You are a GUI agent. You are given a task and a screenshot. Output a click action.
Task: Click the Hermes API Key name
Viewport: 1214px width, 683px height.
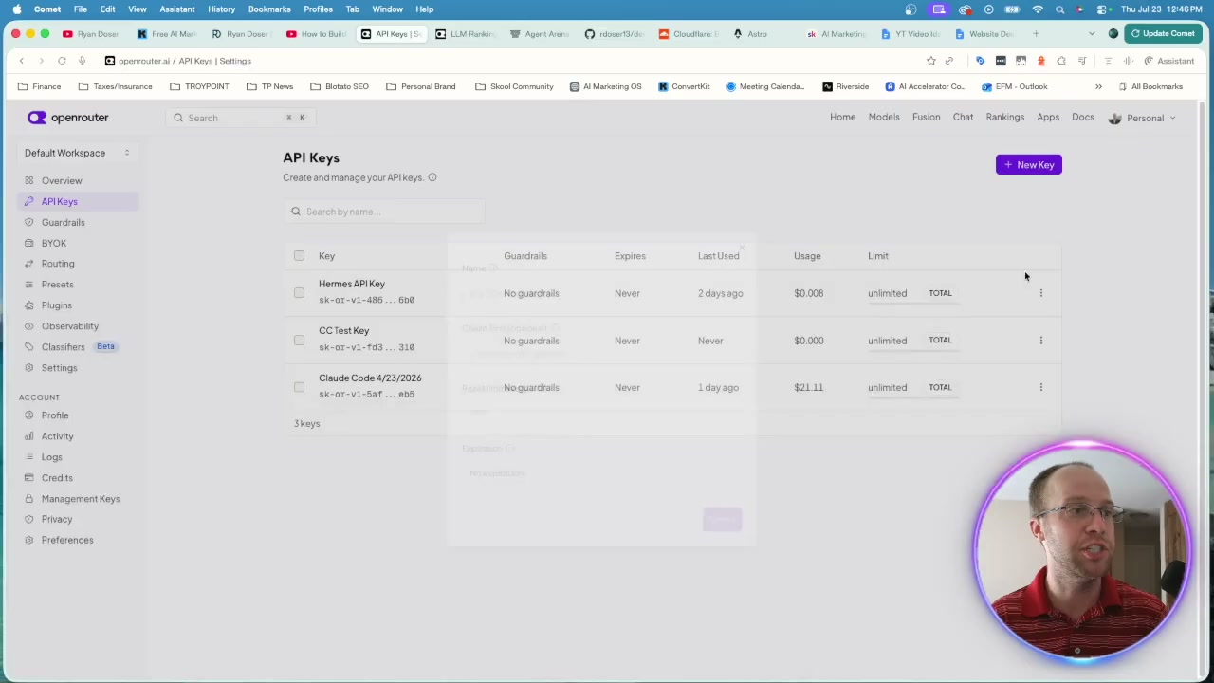352,284
